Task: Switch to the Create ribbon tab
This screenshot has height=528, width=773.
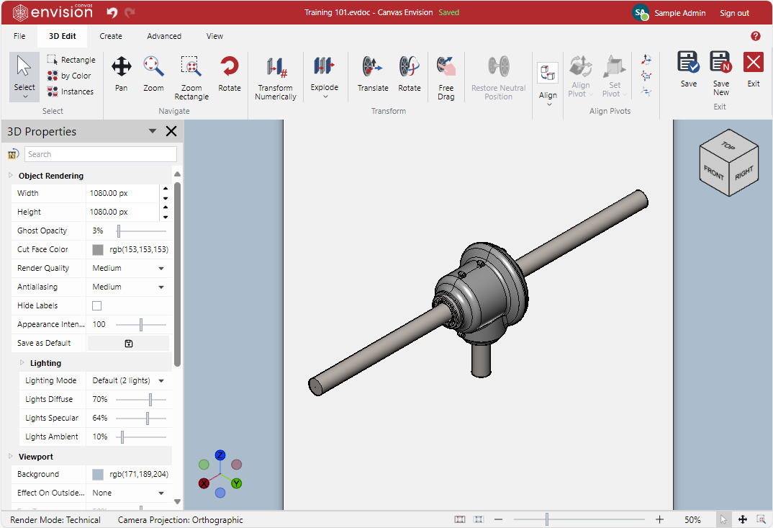Action: pos(111,36)
